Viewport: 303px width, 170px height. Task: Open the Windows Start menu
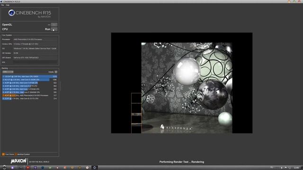4,168
